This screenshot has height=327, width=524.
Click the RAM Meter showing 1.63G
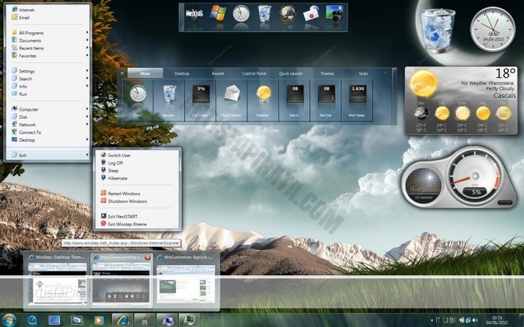pos(357,100)
